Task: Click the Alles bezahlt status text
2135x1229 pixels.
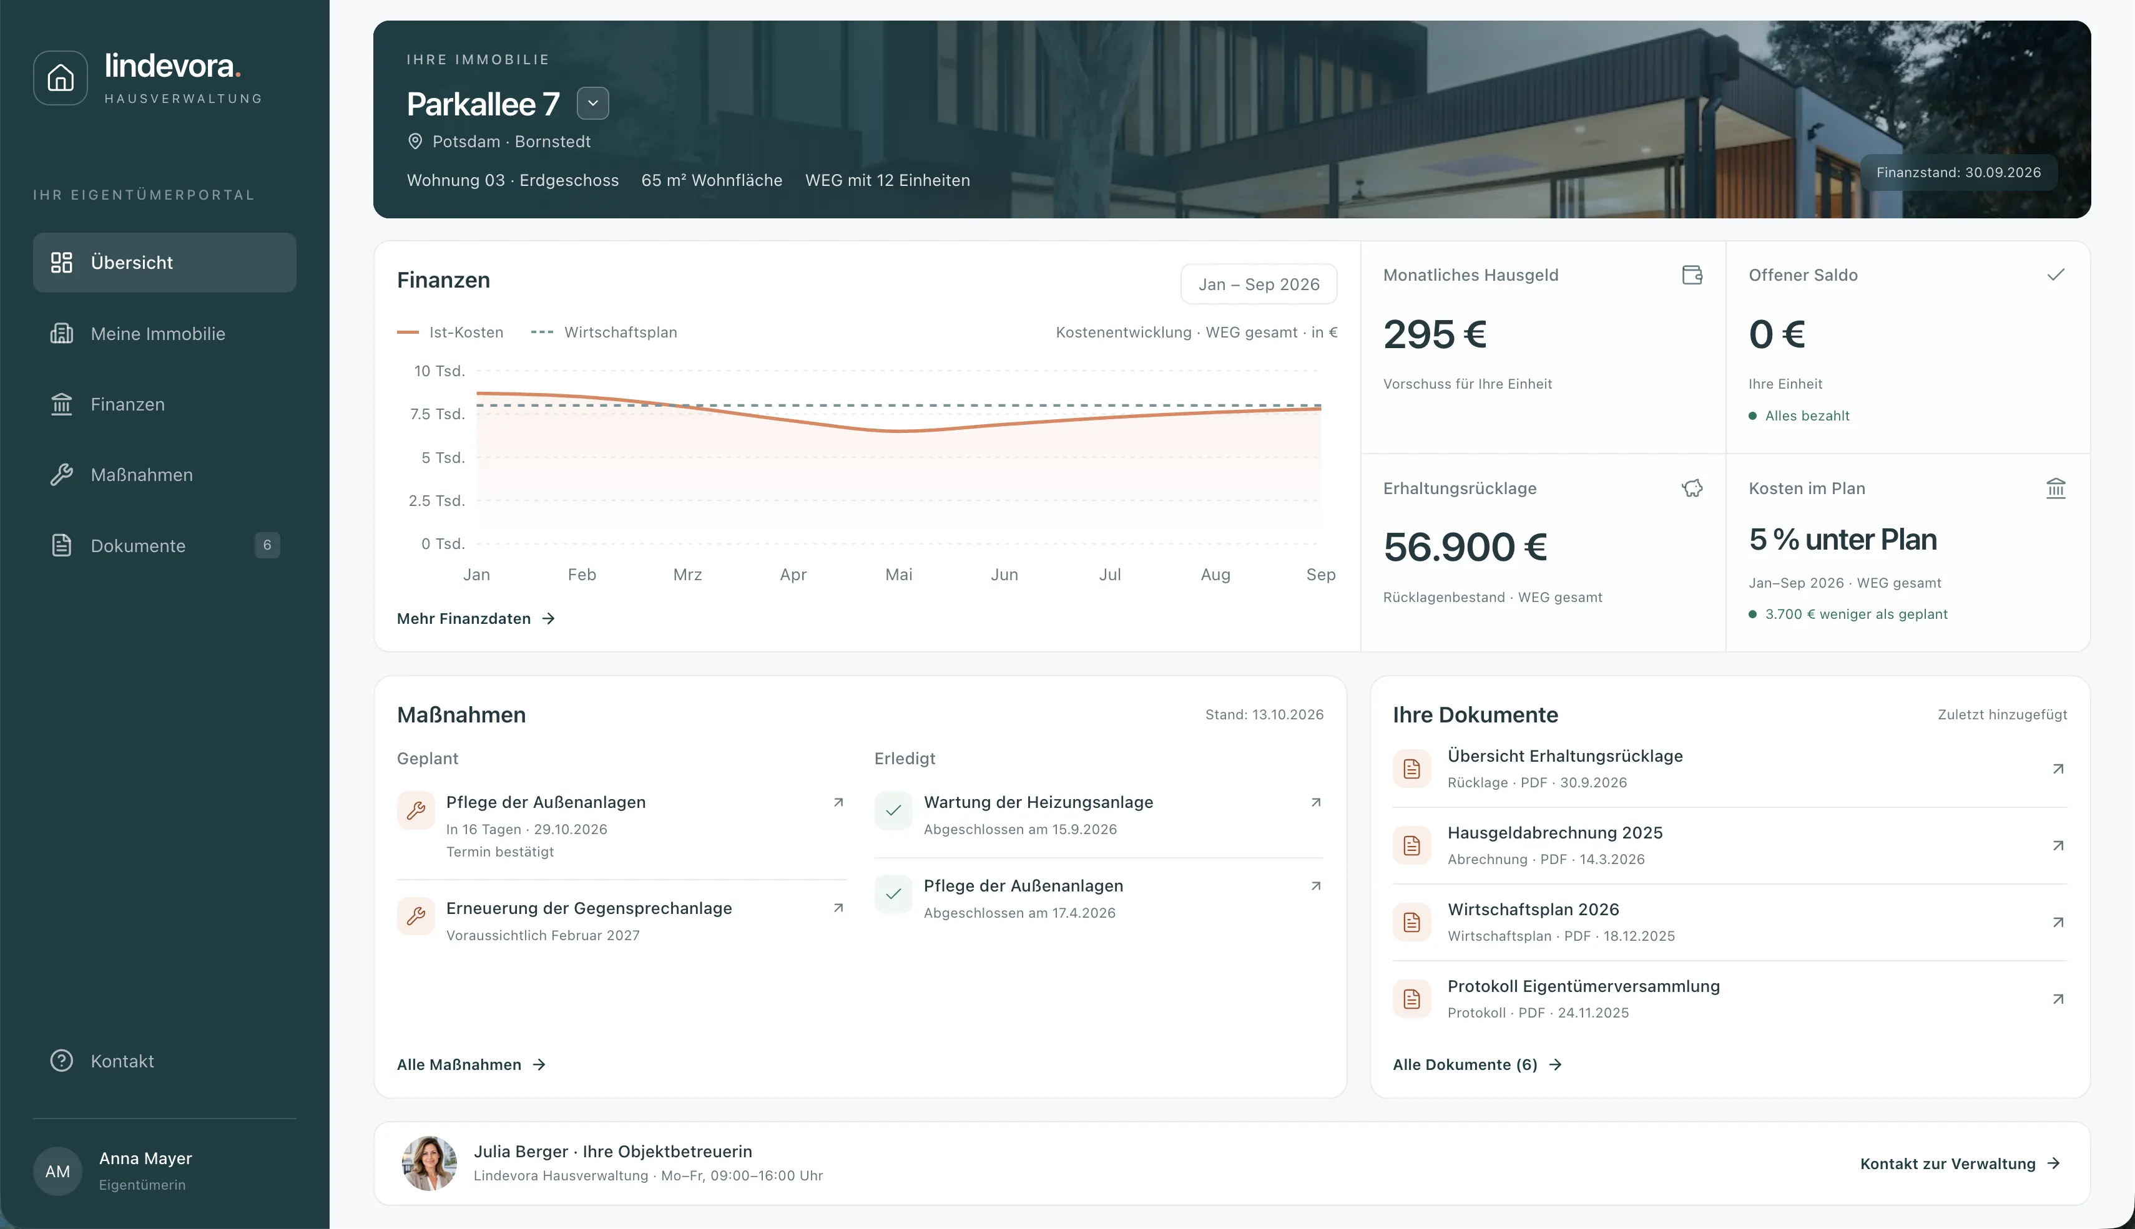Action: click(1807, 416)
